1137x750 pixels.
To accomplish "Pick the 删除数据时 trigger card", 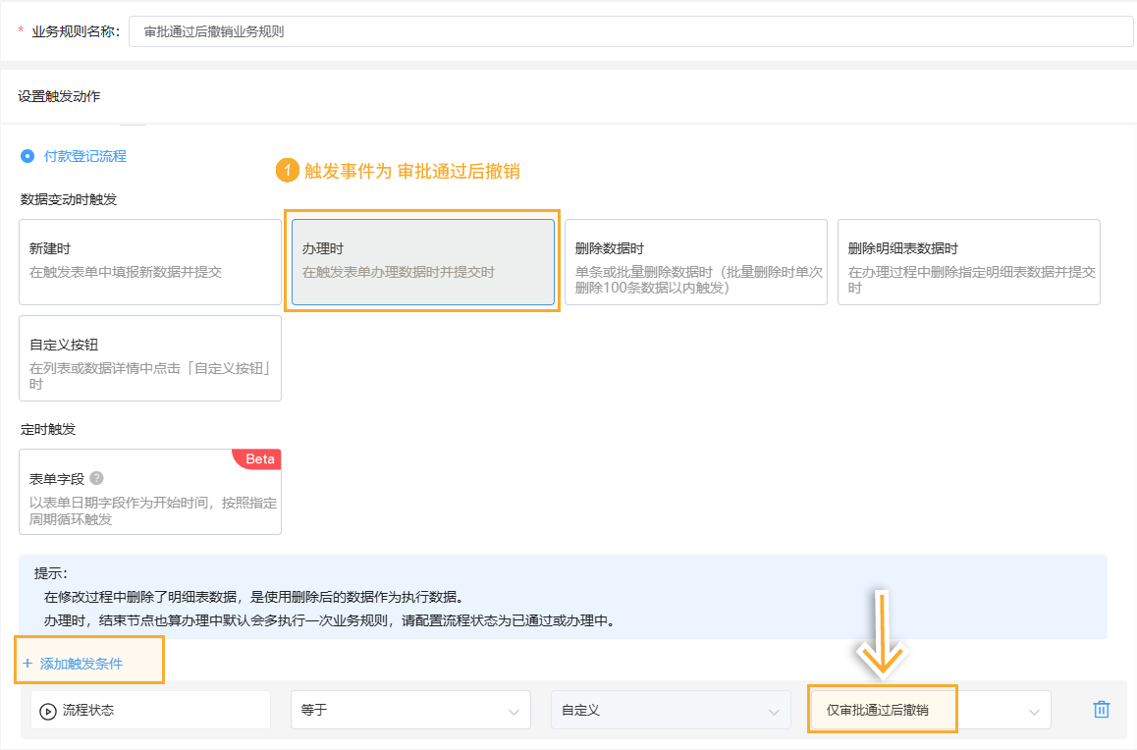I will [695, 261].
